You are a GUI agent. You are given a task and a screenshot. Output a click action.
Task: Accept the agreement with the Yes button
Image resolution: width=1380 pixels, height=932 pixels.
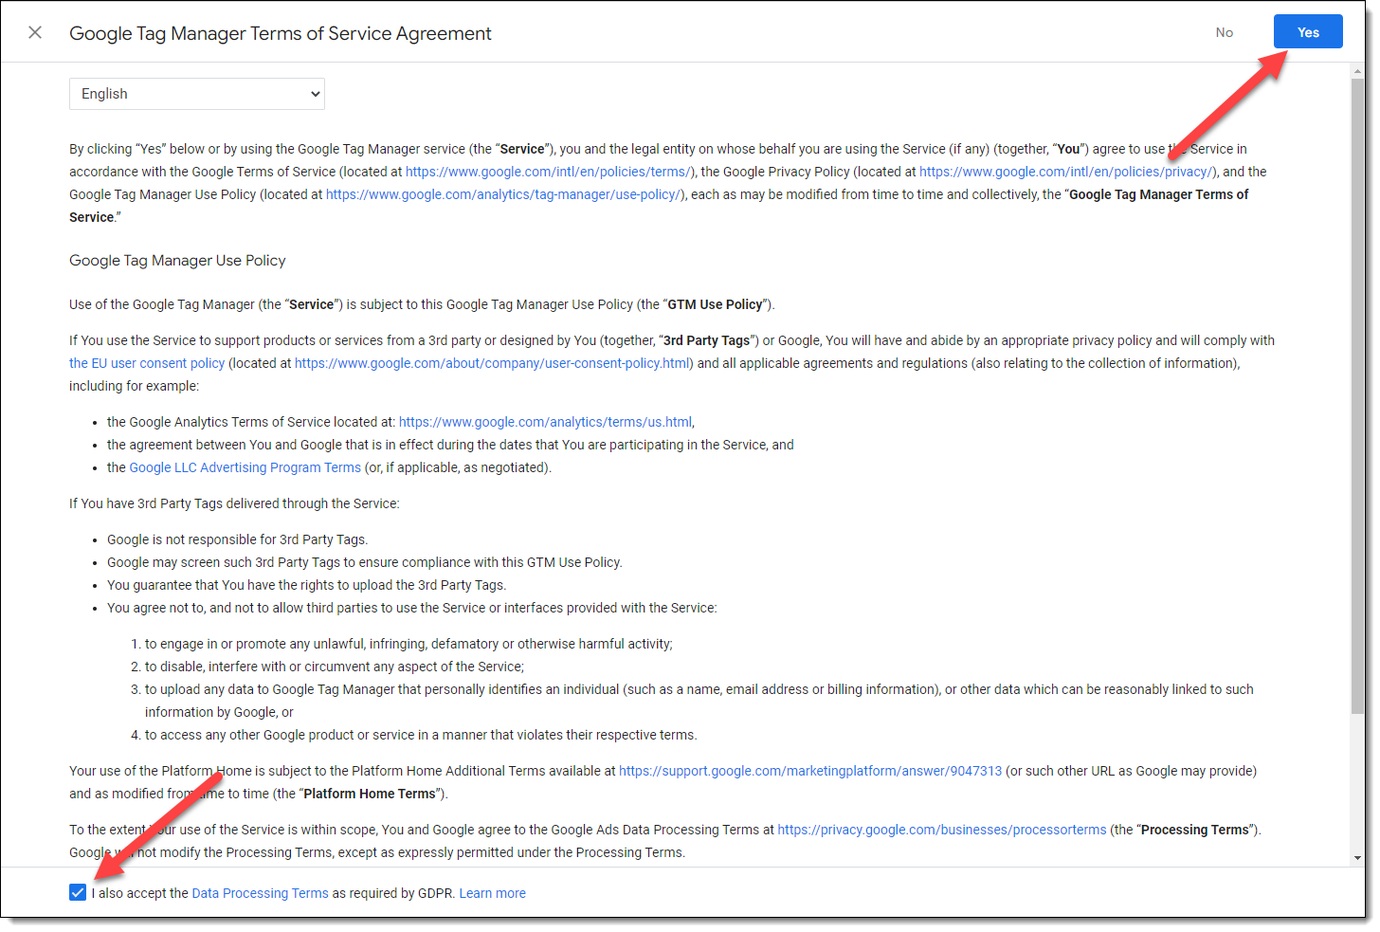1308,32
